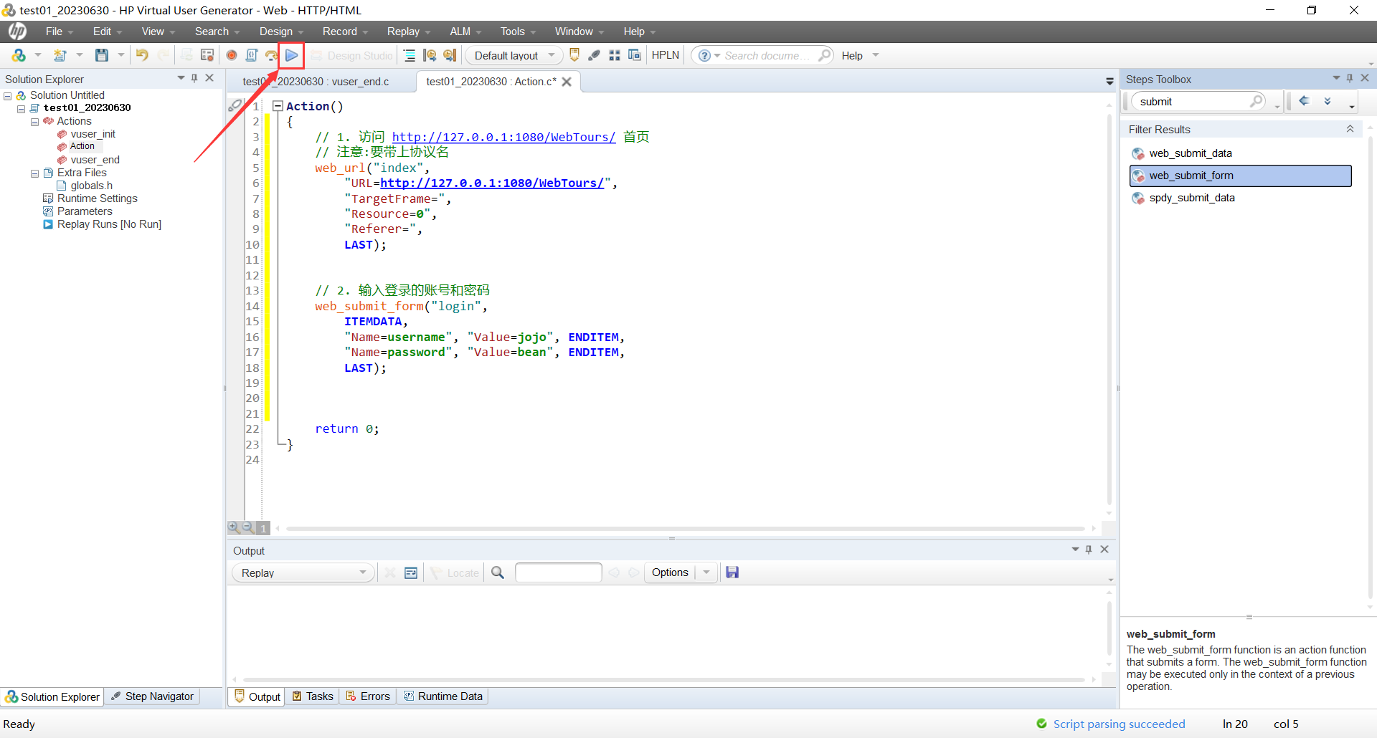Viewport: 1377px width, 738px height.
Task: Close the Action.c tab
Action: click(567, 82)
